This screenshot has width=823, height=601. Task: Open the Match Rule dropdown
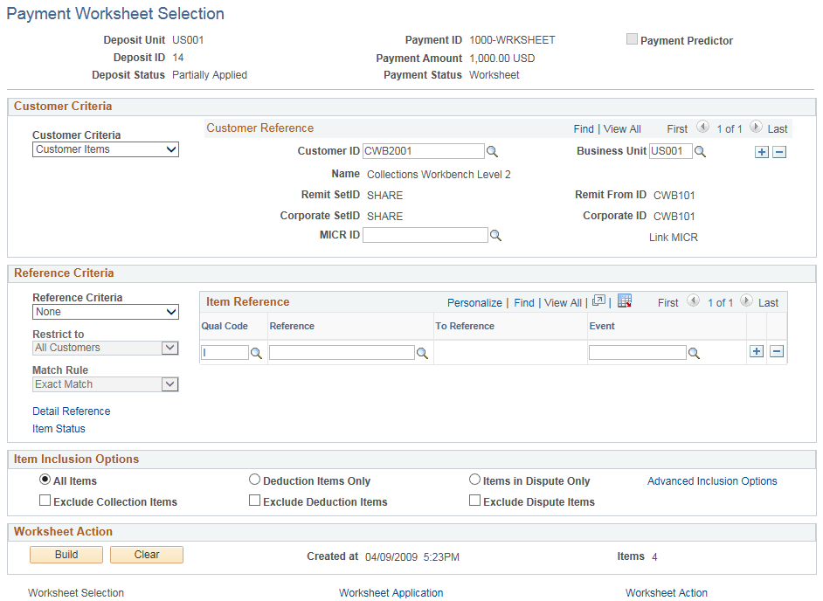[105, 384]
